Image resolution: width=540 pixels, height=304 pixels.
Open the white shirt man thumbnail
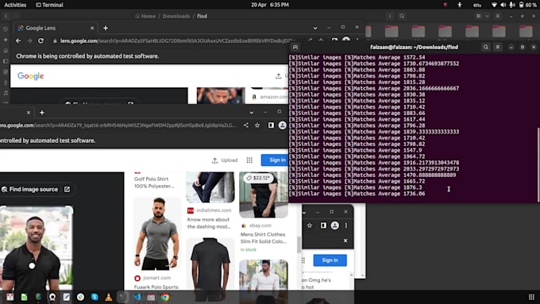pyautogui.click(x=264, y=282)
